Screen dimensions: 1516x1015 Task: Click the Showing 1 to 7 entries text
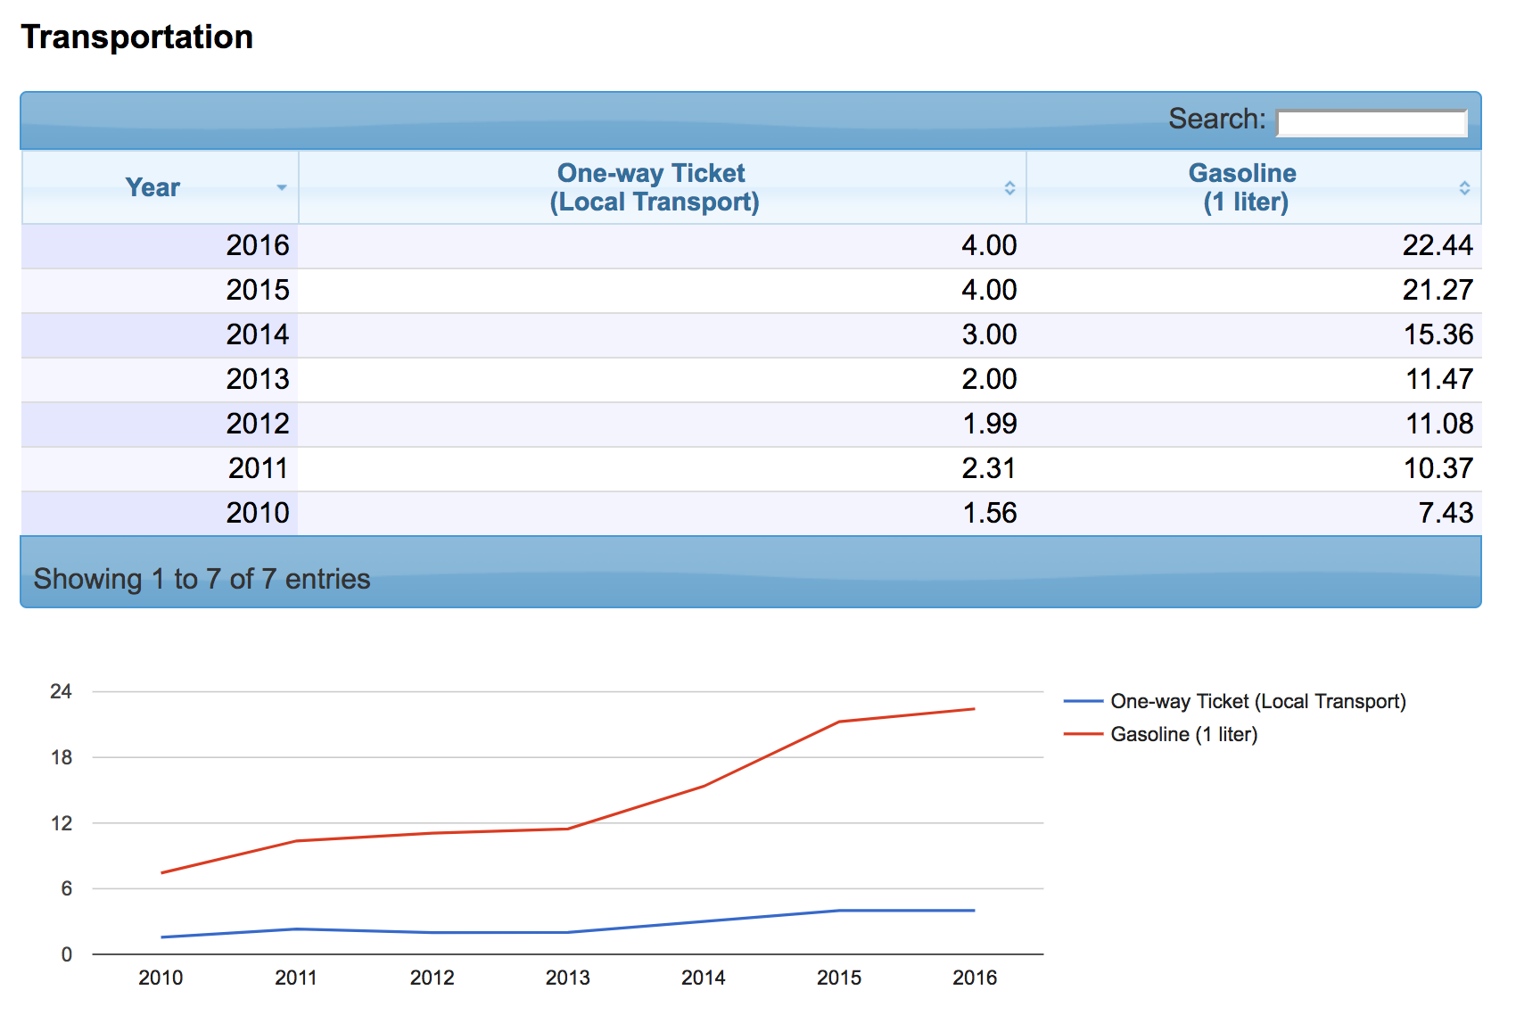(x=202, y=579)
